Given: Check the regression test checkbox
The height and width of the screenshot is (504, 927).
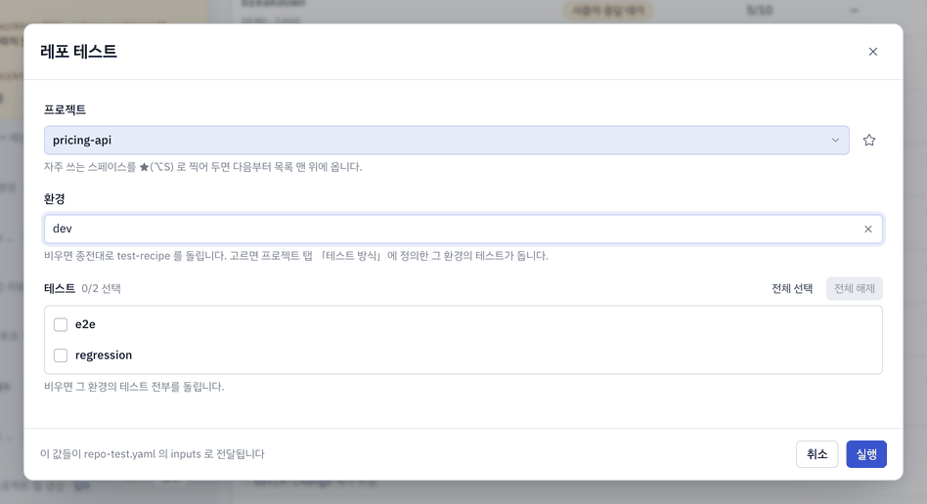Looking at the screenshot, I should click(61, 356).
